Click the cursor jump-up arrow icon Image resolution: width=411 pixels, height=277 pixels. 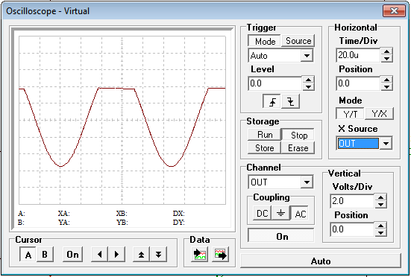141,254
